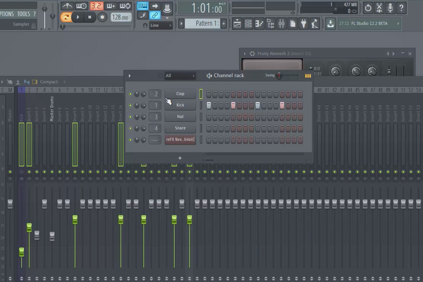Screen dimensions: 423x282
Task: Toggle typing keyboard to piano icon
Action: (x=142, y=6)
